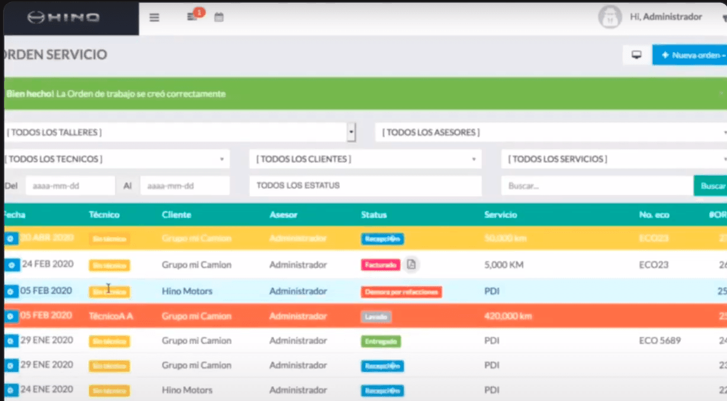The height and width of the screenshot is (401, 727).
Task: Open the TODOS LOS TECNICOS dropdown
Action: (x=116, y=159)
